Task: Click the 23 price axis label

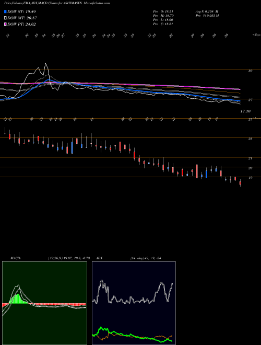Action: coord(250,139)
